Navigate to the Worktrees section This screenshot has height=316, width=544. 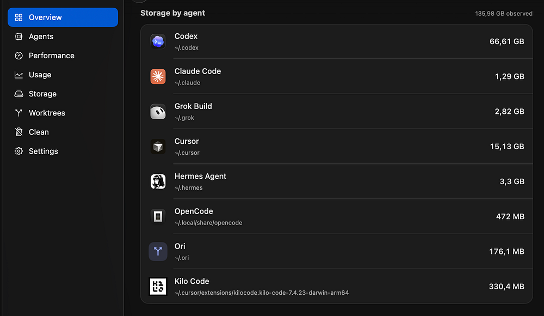63,113
